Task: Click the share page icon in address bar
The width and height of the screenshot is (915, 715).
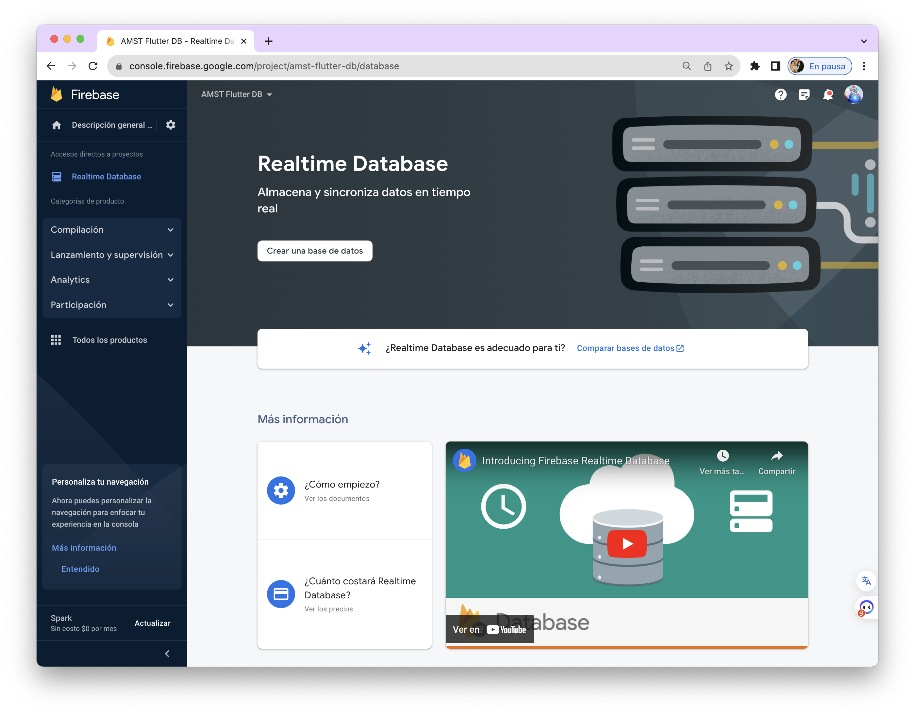Action: tap(707, 66)
